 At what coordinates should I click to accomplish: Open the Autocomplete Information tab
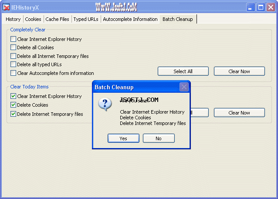click(x=130, y=19)
